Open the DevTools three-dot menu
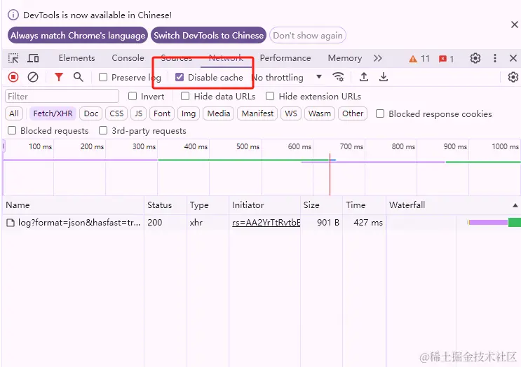This screenshot has height=367, width=521. 495,58
